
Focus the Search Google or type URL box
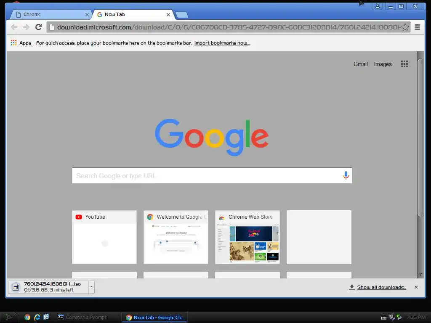(212, 175)
